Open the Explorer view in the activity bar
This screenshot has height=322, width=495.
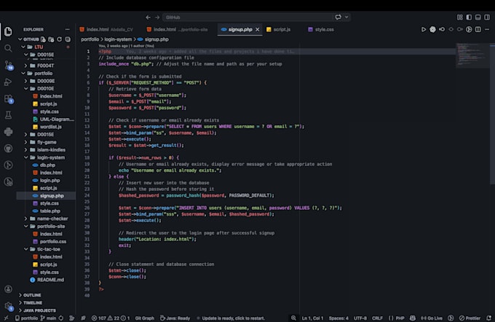(x=8, y=31)
